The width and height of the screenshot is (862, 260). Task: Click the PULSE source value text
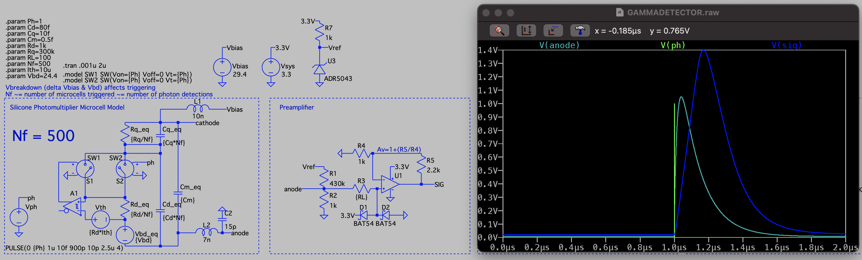64,248
